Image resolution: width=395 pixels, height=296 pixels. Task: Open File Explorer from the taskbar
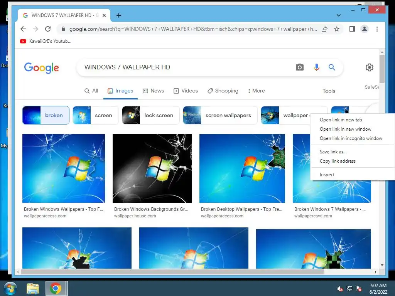coord(33,288)
